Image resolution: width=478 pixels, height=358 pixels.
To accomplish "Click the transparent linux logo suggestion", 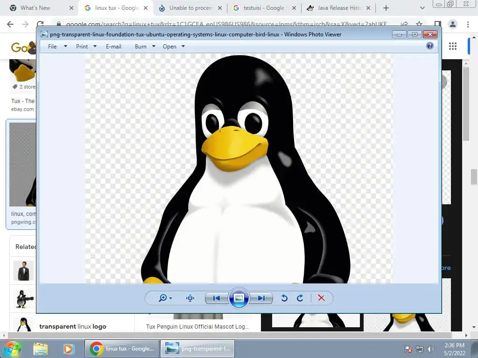I will coord(72,327).
